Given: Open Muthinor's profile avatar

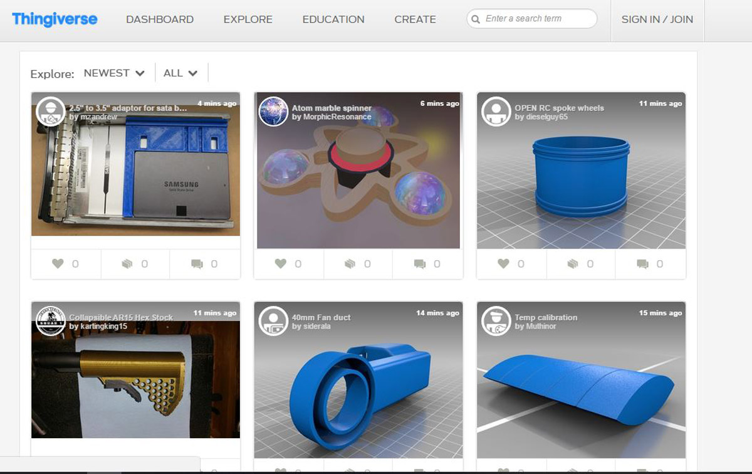Looking at the screenshot, I should pos(496,321).
